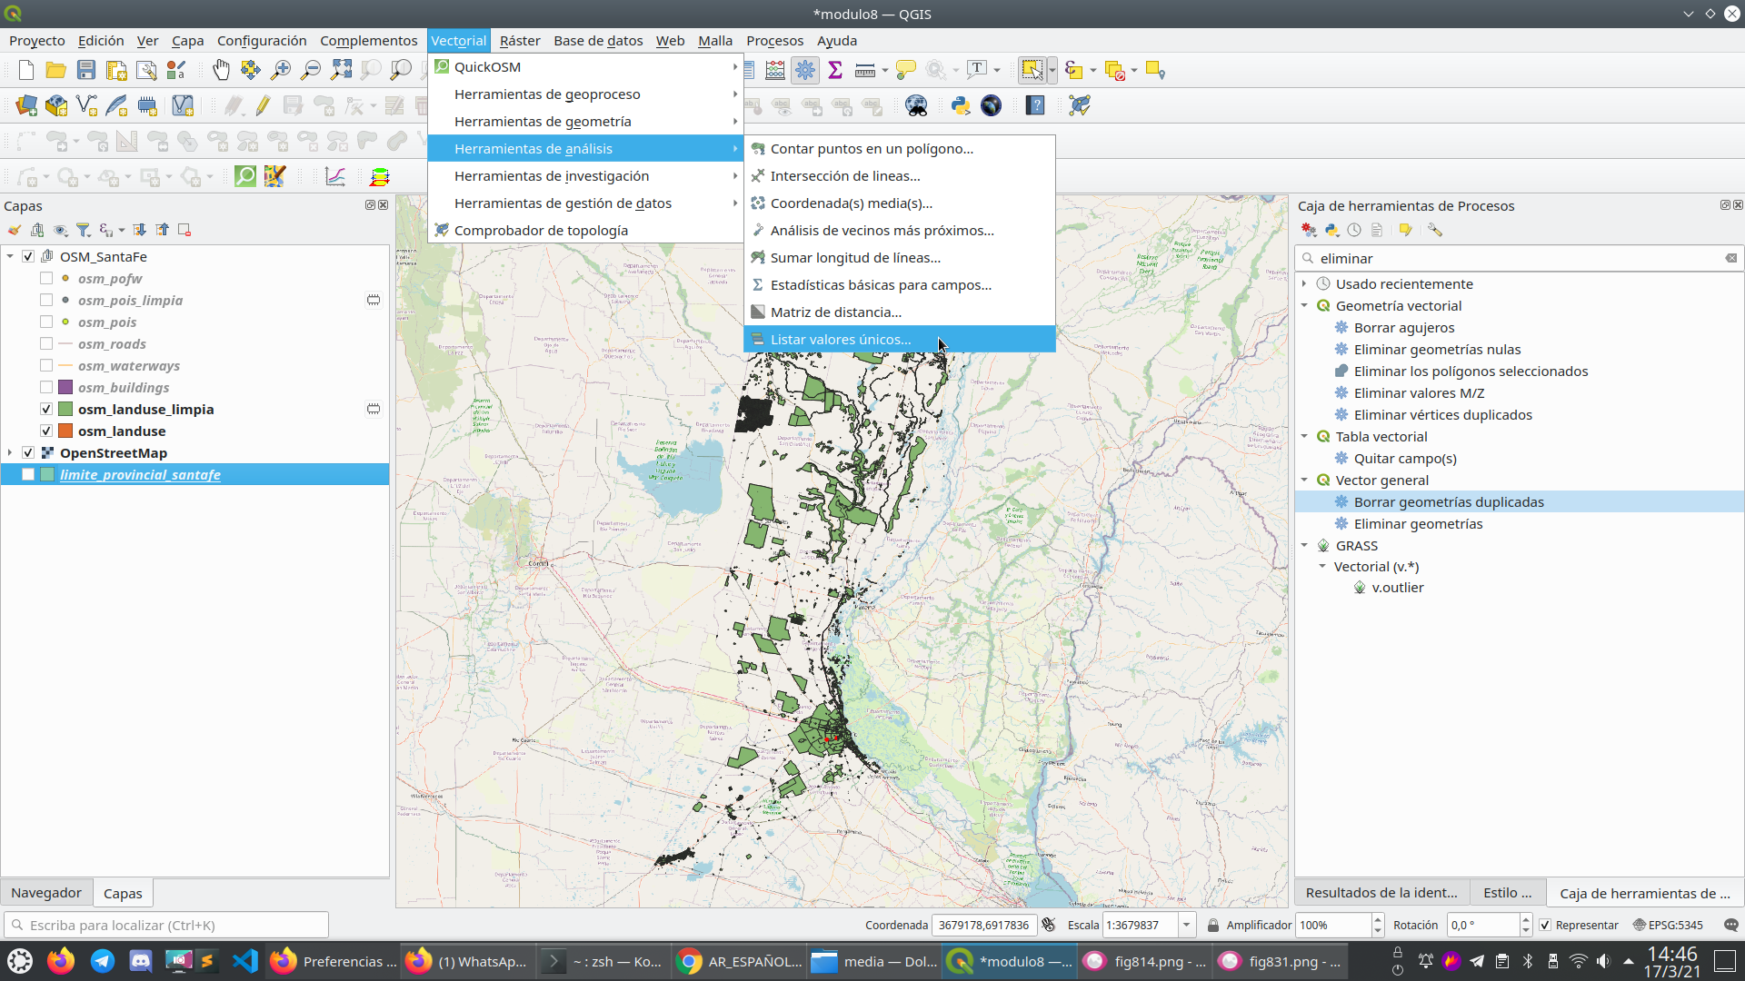Choose Comprobador de topología entry

(586, 230)
